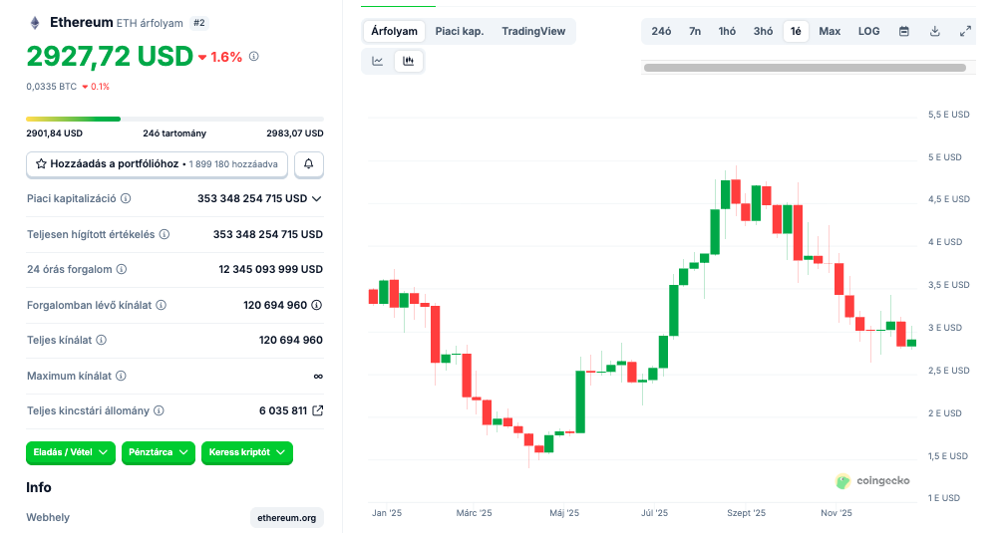
Task: Click the 2901,84 USD low value
Action: click(x=55, y=133)
